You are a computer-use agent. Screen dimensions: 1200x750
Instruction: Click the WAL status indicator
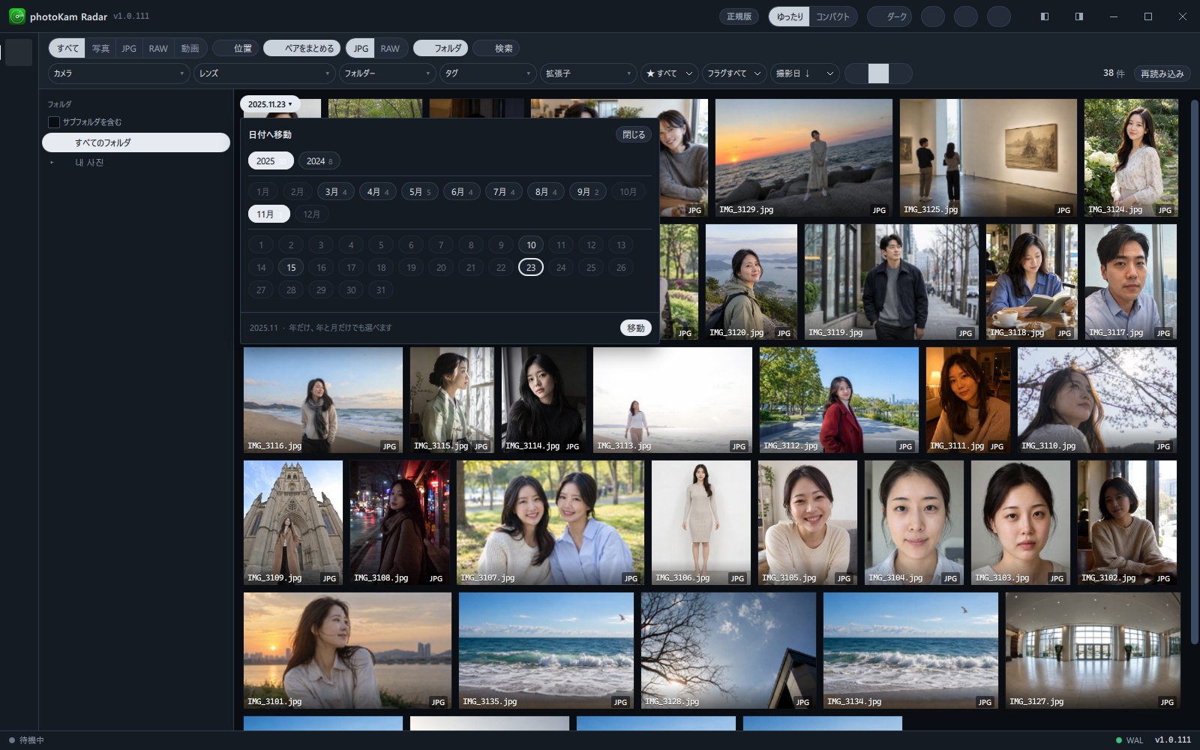click(x=1129, y=740)
